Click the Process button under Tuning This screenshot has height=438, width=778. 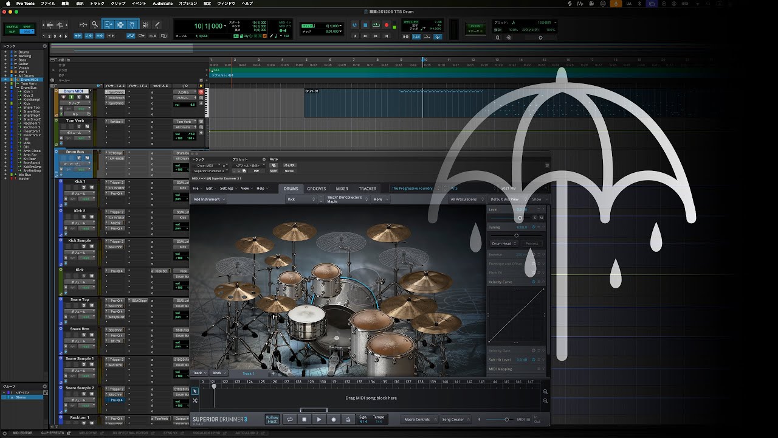coord(532,243)
